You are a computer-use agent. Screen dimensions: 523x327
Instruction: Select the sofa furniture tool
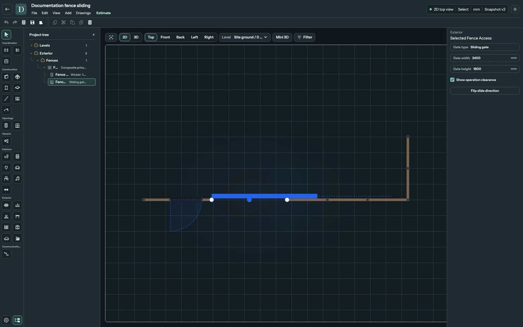(17, 168)
